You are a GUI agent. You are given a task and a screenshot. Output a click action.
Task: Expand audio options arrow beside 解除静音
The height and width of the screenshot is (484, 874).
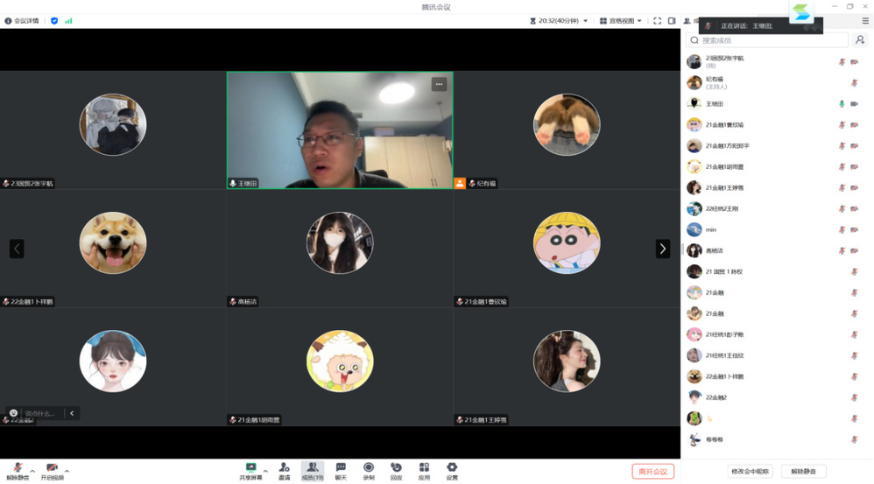(x=32, y=471)
